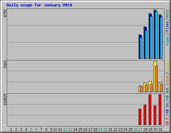
Task: Click the 216825 axis value
Action: pos(5,99)
